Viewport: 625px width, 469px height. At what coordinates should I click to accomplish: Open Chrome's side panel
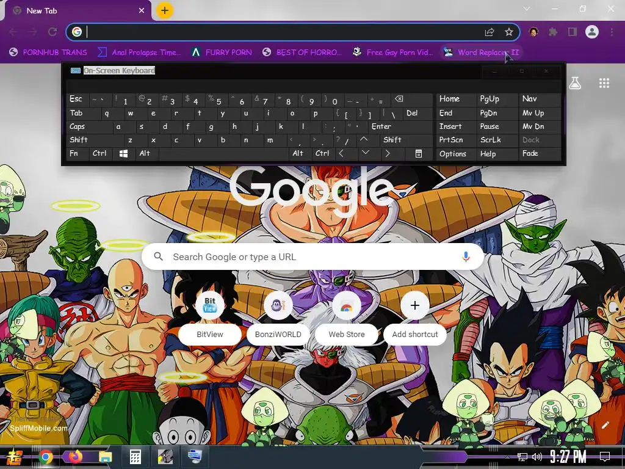pos(573,32)
